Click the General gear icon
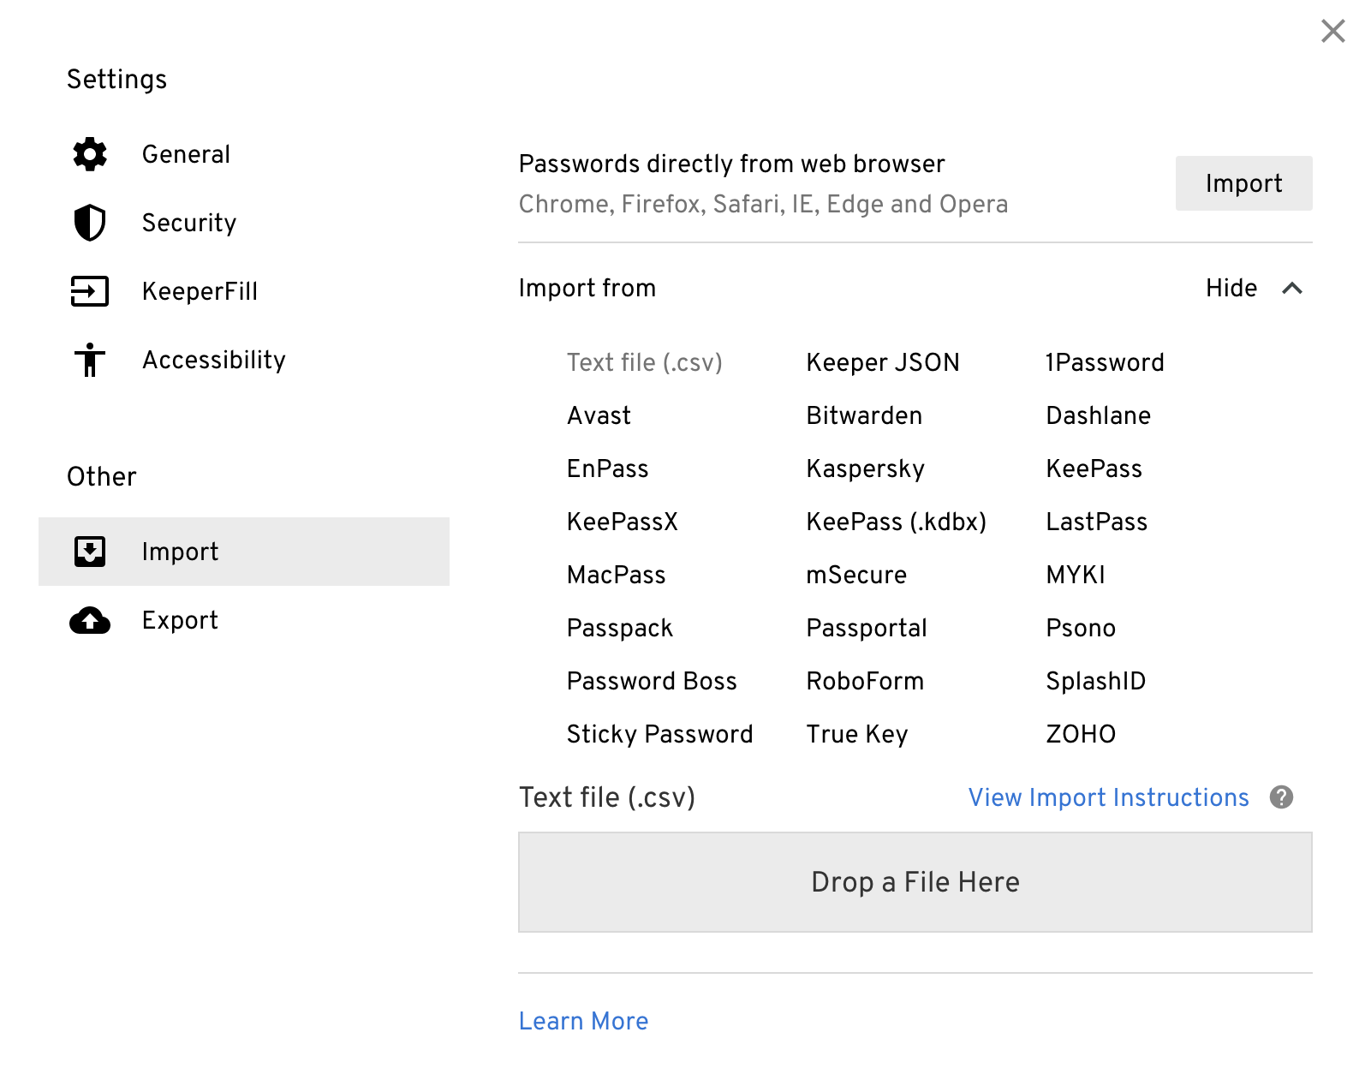The height and width of the screenshot is (1074, 1365). click(90, 154)
